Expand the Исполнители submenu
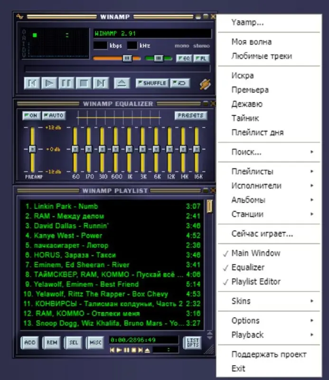The width and height of the screenshot is (329, 380). (269, 186)
